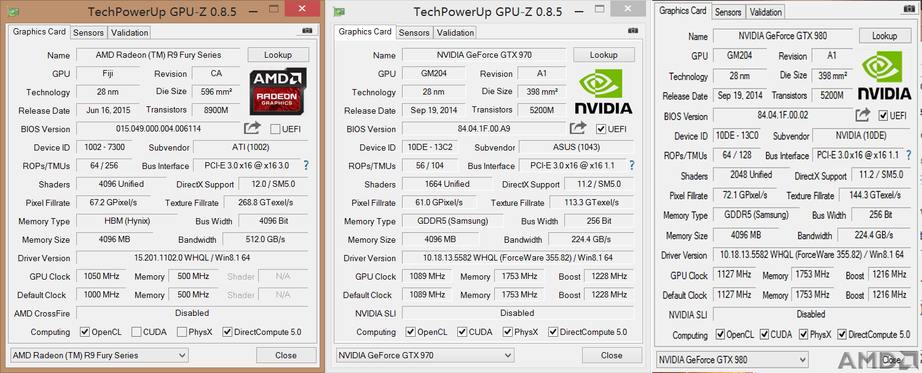922x373 pixels.
Task: Click the bus interface question mark in Radeon window
Action: [x=305, y=165]
